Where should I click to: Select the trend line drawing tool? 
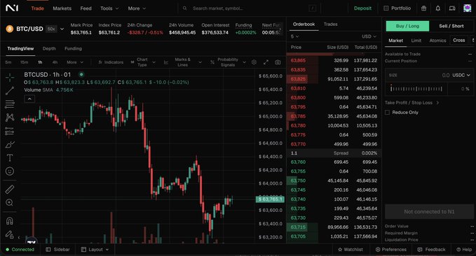(x=10, y=91)
